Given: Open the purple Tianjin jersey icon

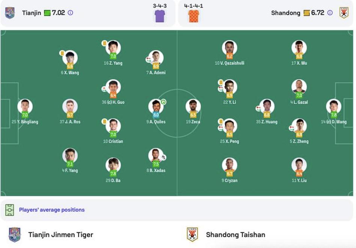Looking at the screenshot, I should (x=160, y=16).
